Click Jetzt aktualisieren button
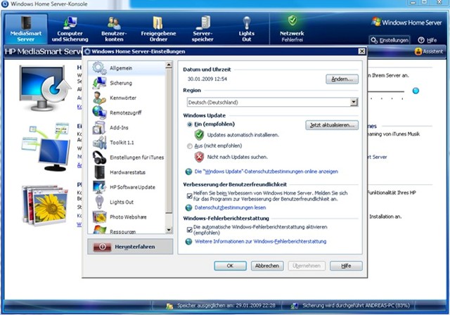 (x=332, y=125)
